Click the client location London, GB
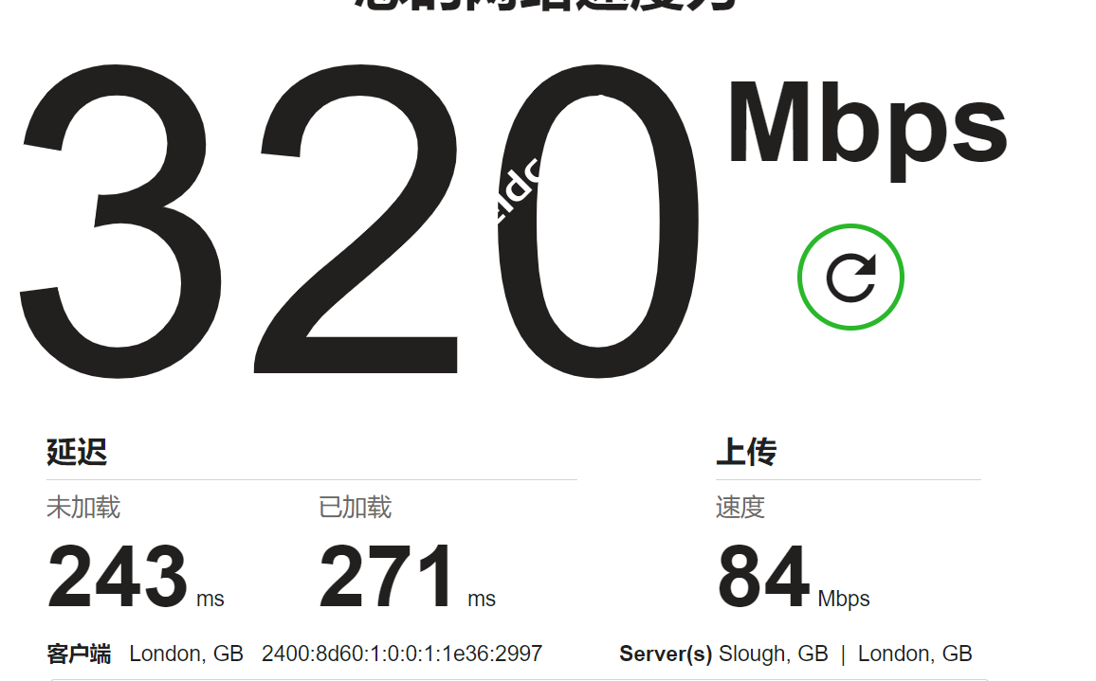 pyautogui.click(x=187, y=654)
